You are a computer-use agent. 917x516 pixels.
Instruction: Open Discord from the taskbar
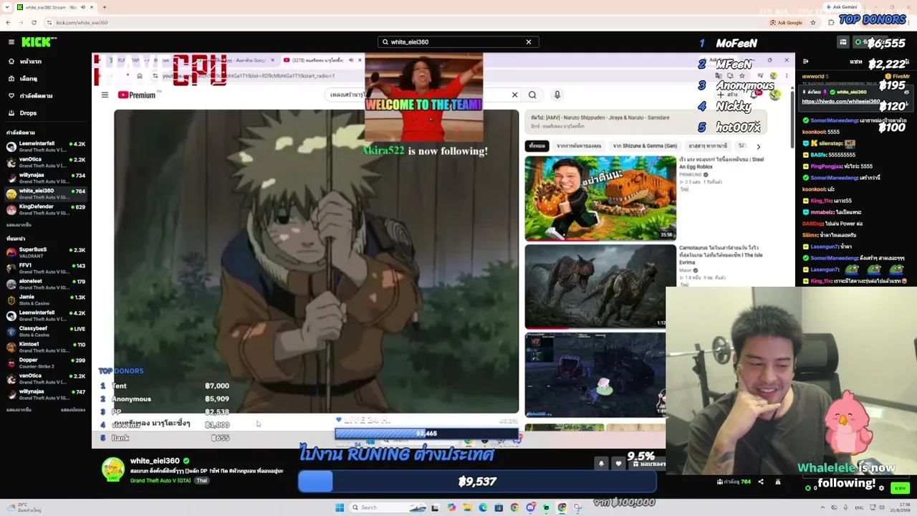(530, 507)
